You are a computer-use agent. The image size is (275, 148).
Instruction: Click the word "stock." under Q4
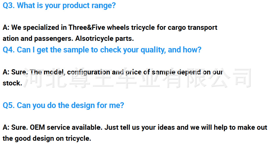[12, 83]
